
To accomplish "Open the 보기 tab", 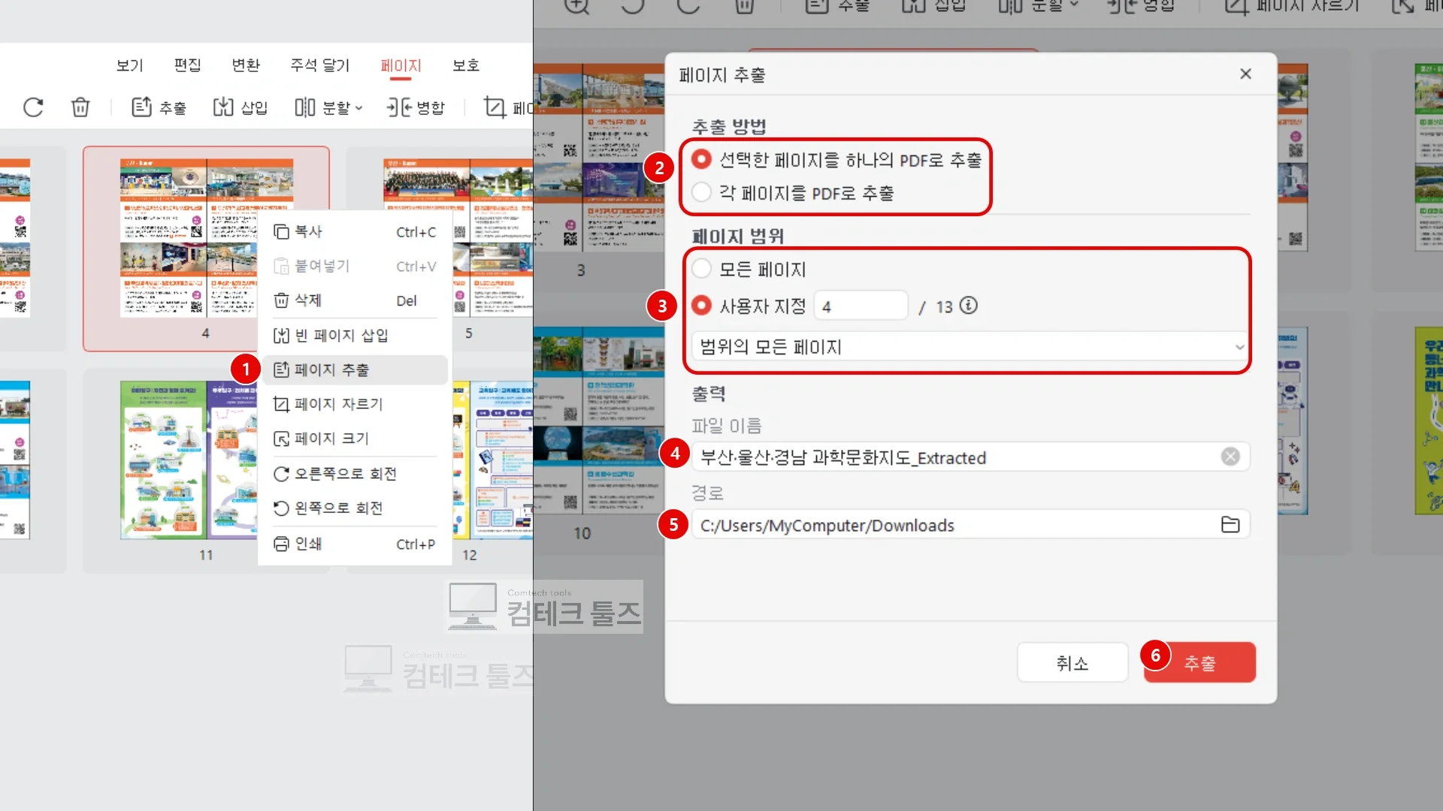I will pos(129,65).
